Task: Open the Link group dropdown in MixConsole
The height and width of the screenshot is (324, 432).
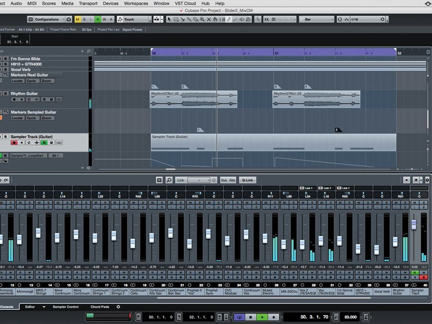Action: [199, 180]
